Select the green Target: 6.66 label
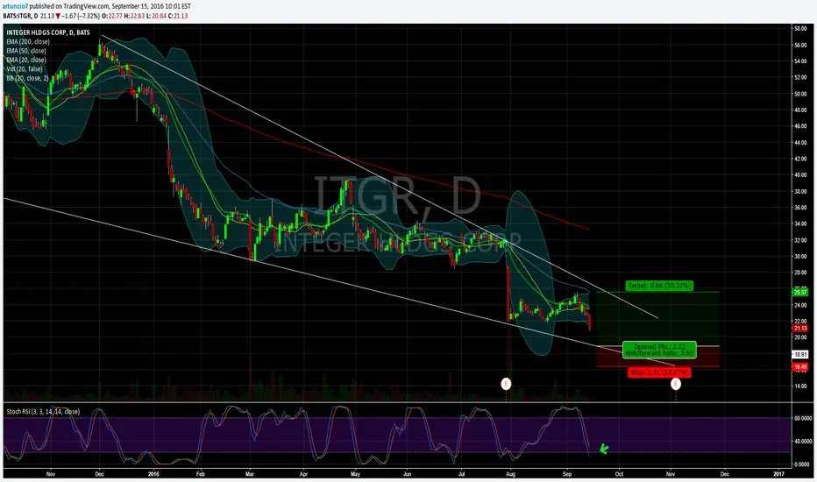Screen dimensions: 817x482 coord(659,286)
